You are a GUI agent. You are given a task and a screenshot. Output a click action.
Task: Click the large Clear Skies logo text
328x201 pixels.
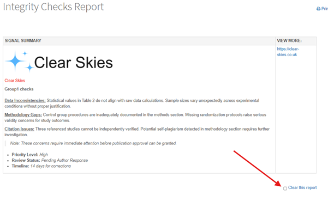[74, 63]
